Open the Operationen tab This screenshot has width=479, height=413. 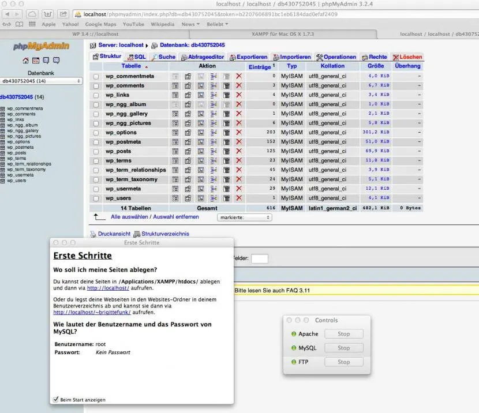(336, 57)
